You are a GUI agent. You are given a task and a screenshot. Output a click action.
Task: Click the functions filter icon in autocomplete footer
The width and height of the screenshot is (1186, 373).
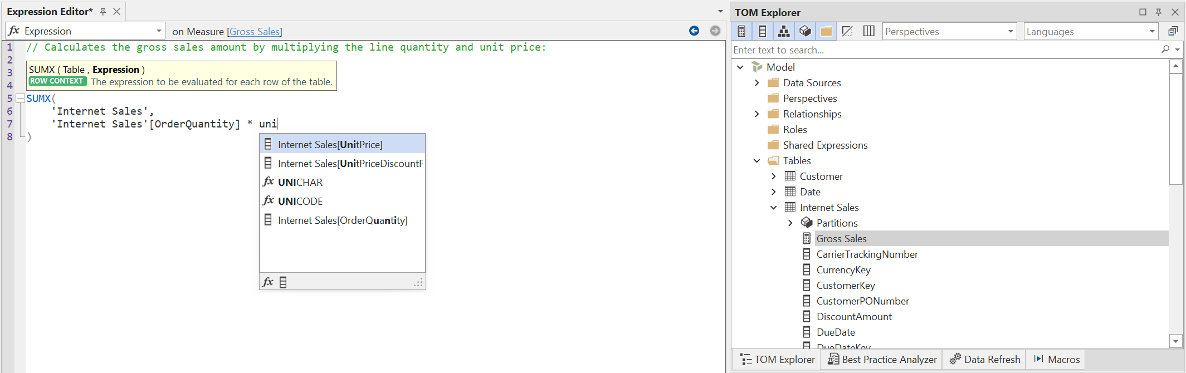tap(268, 282)
